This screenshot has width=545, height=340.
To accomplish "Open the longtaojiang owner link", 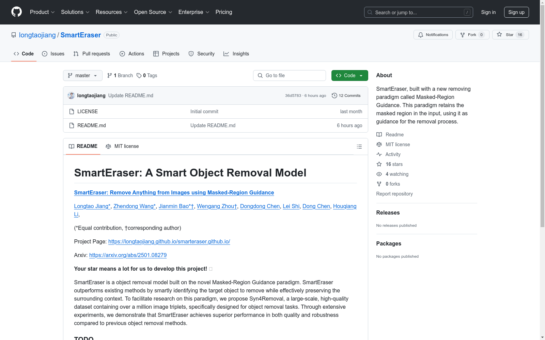I will pyautogui.click(x=37, y=35).
